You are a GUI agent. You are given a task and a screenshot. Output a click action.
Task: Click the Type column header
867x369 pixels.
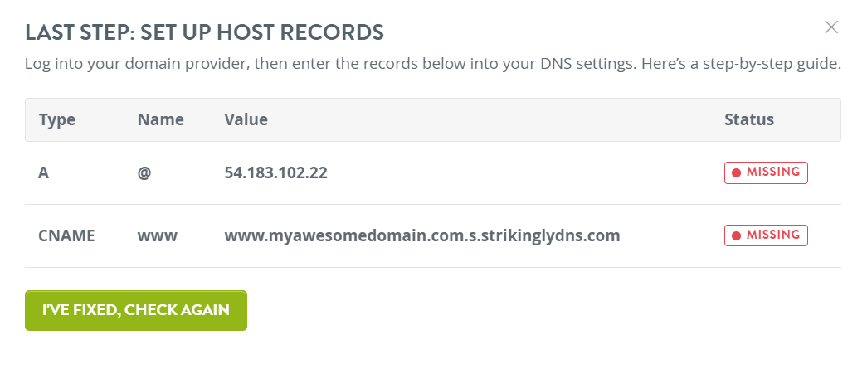coord(57,120)
